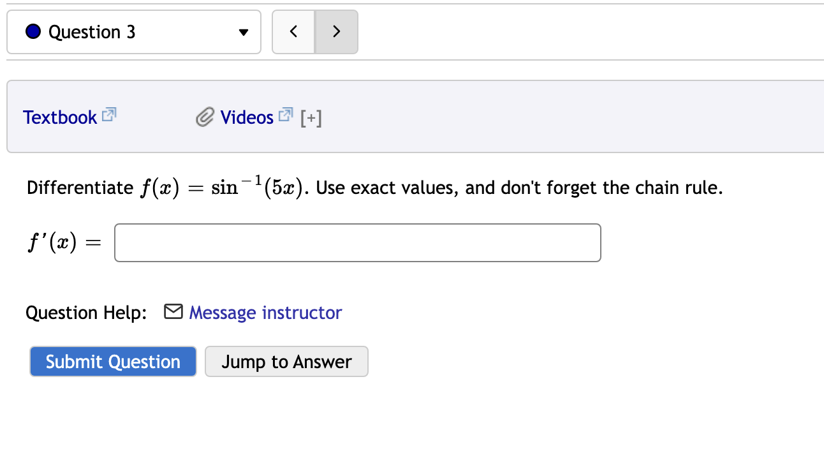The width and height of the screenshot is (824, 467).
Task: Click the dropdown arrow in question selector
Action: tap(243, 32)
